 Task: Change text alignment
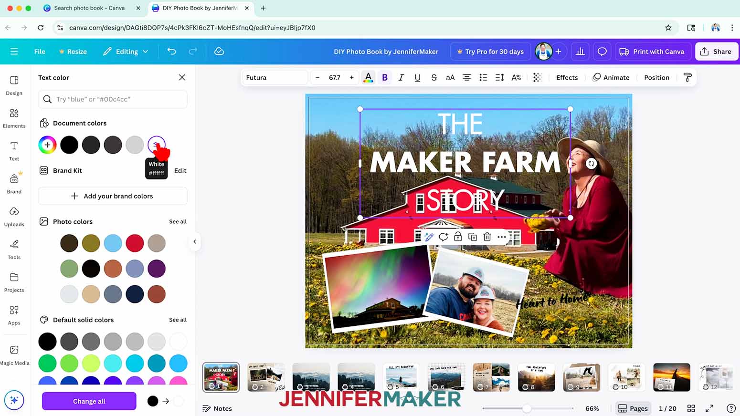(x=467, y=77)
